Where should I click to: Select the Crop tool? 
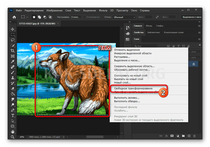[12, 51]
